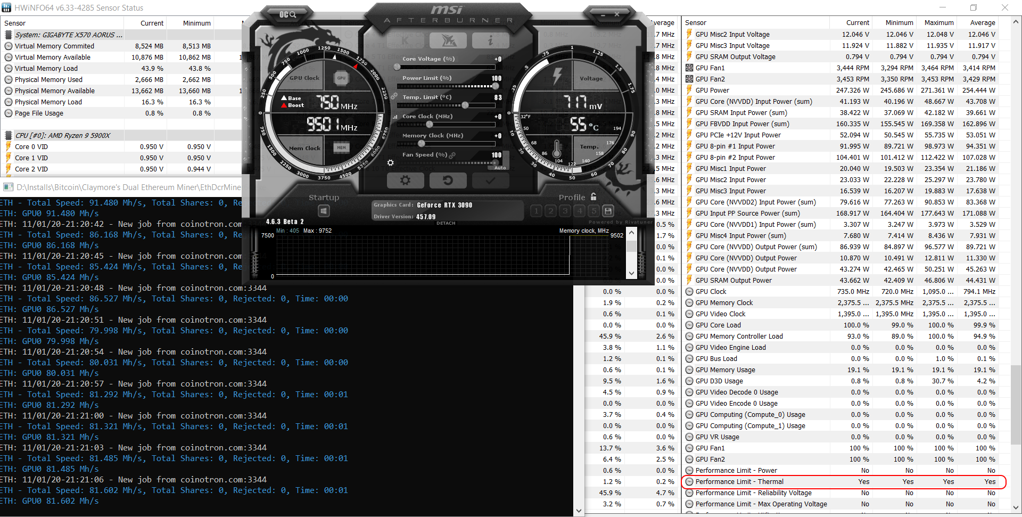Click the MEM chip icon on the clock gauge
Image resolution: width=1022 pixels, height=517 pixels.
click(x=341, y=147)
